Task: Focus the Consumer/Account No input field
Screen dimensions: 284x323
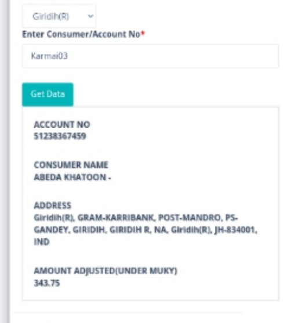Action: pos(151,56)
